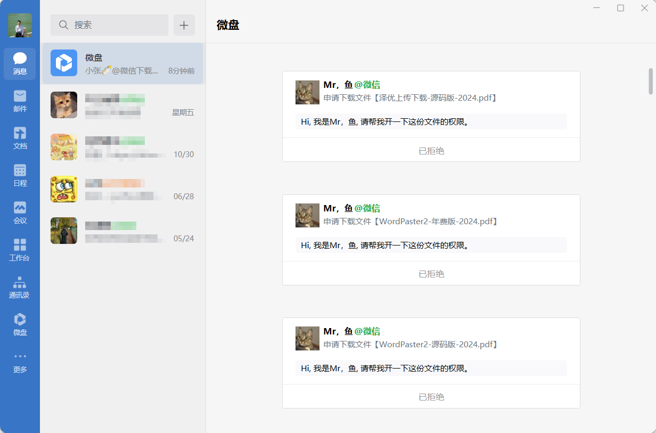The height and width of the screenshot is (433, 656).
Task: Open 通讯录 contacts icon
Action: [x=20, y=287]
